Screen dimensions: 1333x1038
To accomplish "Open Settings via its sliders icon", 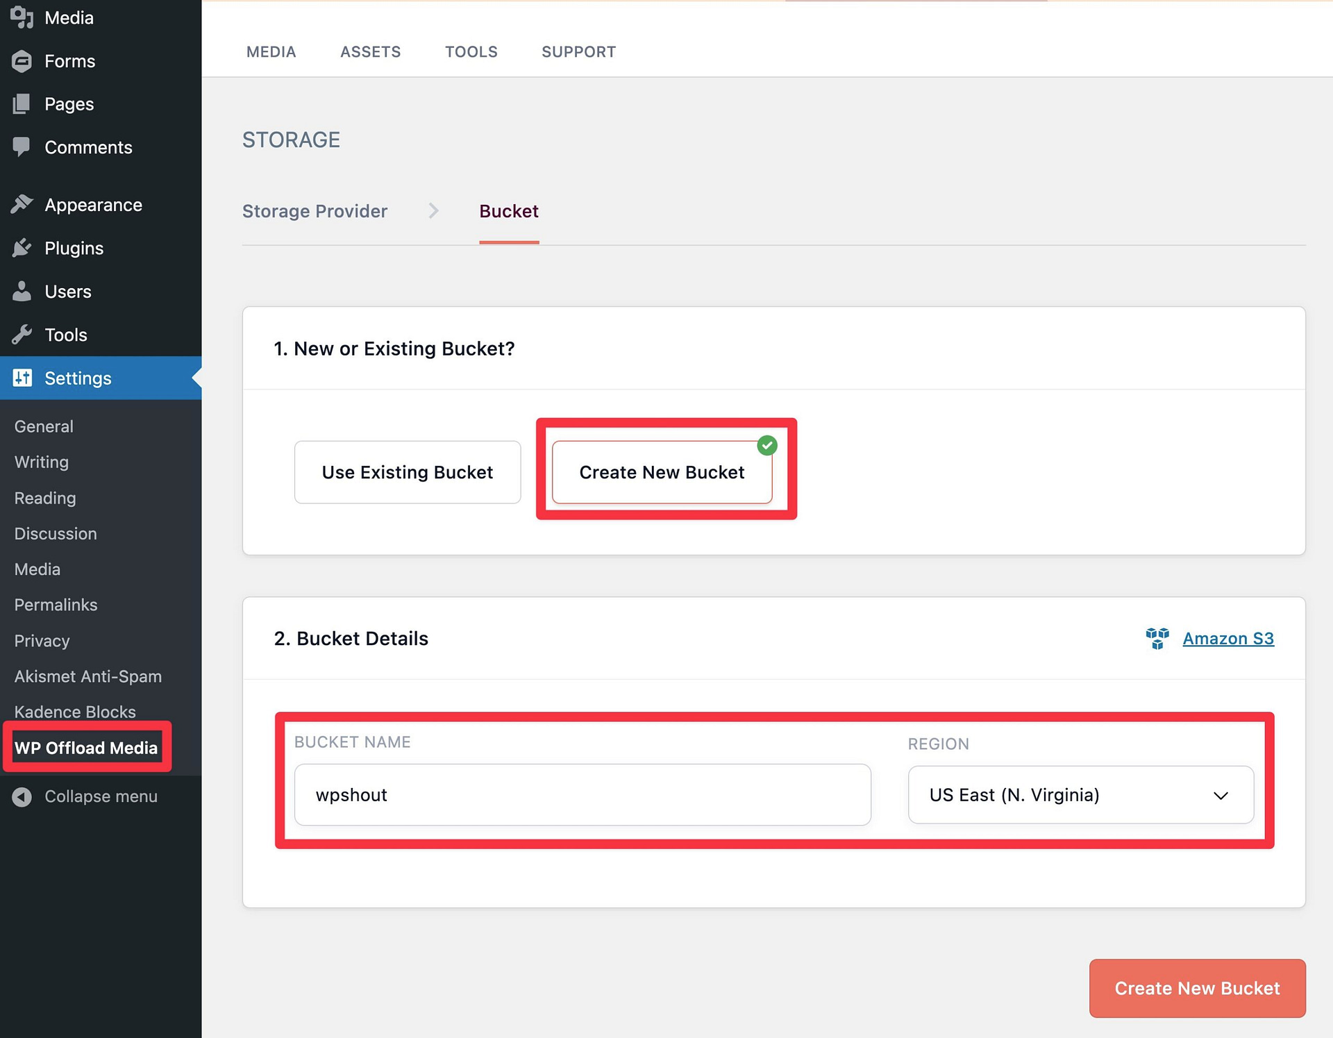I will 22,378.
